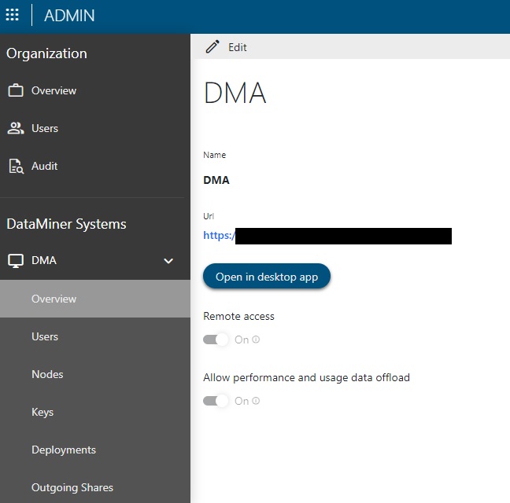The image size is (510, 503).
Task: Open Organization Overview in the sidebar
Action: (x=95, y=90)
